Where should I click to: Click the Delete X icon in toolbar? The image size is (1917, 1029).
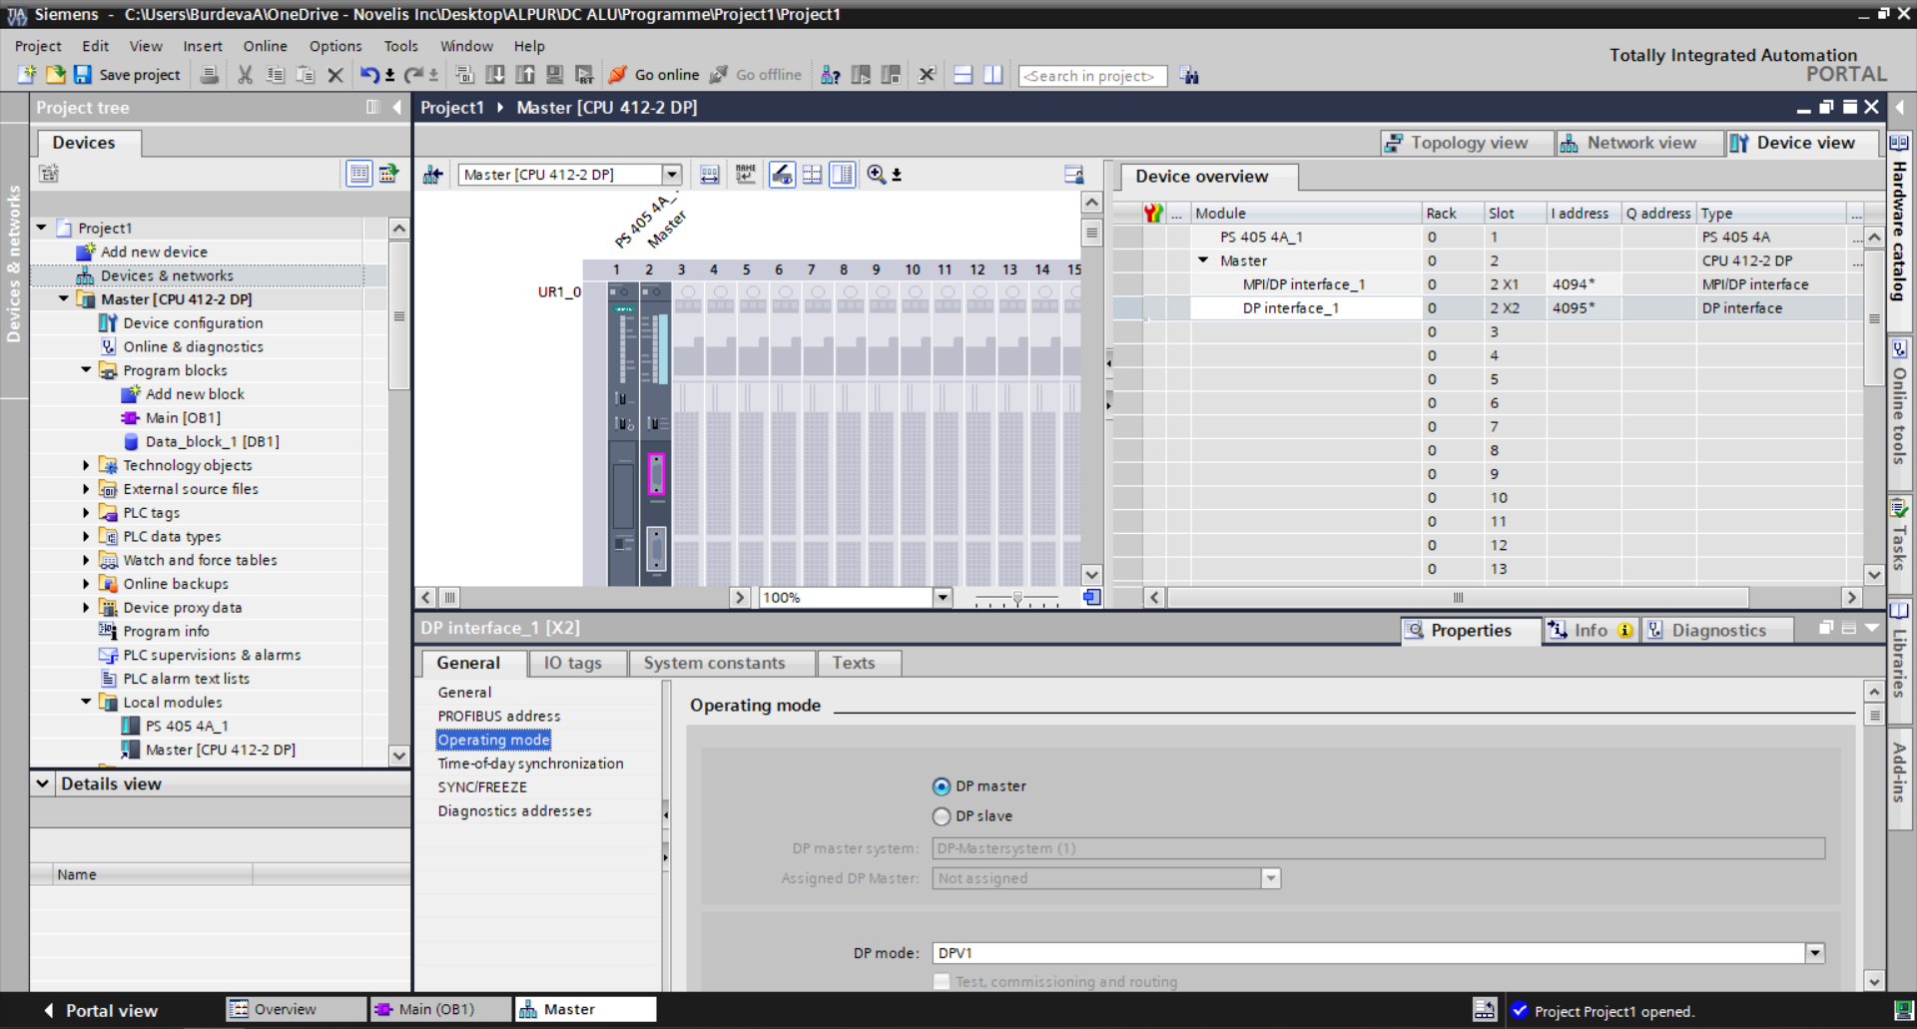[335, 75]
